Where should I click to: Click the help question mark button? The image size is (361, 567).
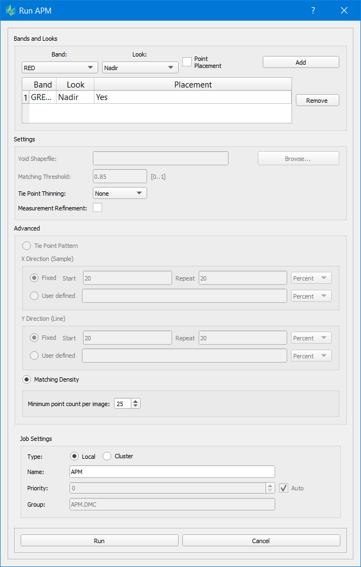point(313,10)
